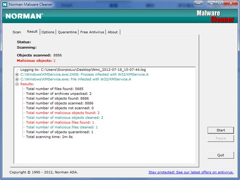Click the 'Status:' label

pyautogui.click(x=24, y=42)
